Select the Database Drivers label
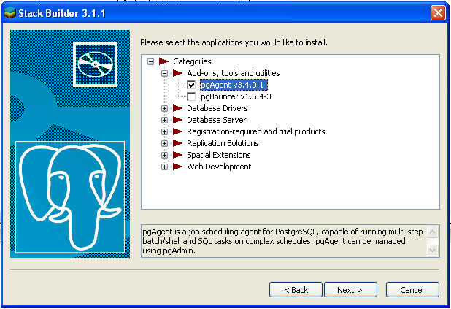Screen dimensions: 451x309 pyautogui.click(x=217, y=108)
